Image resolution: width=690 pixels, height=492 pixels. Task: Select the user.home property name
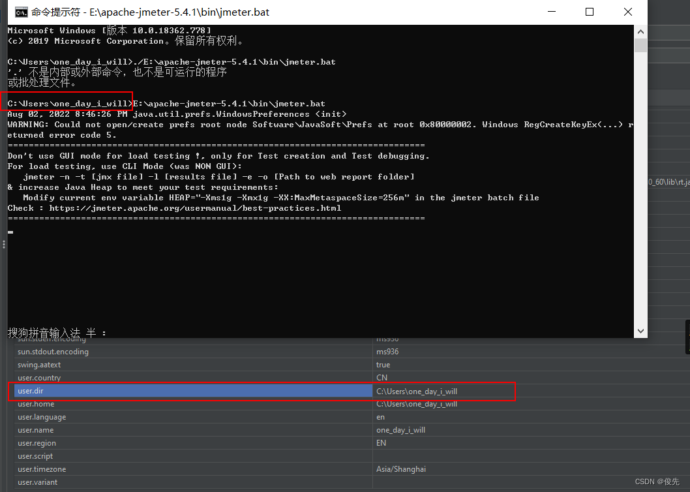point(36,404)
